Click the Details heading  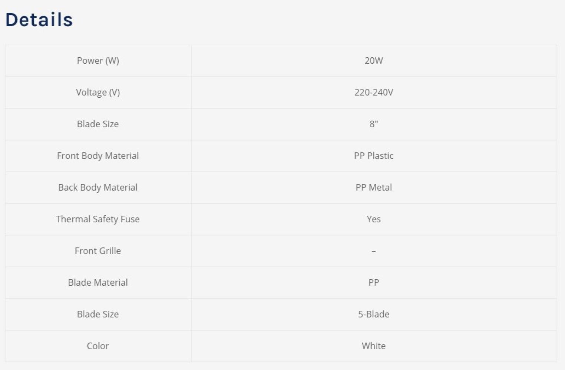[x=39, y=20]
